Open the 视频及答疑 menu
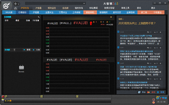Screen dimensions: 169x105 [x=109, y=8]
